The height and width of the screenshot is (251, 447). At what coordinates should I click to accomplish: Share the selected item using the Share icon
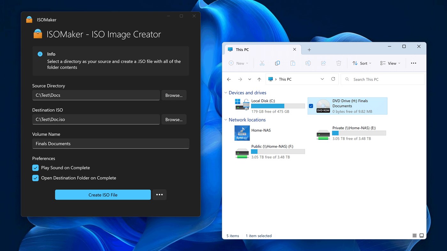coord(323,63)
